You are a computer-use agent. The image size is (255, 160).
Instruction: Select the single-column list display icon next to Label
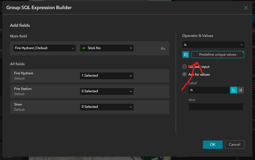coord(233,90)
